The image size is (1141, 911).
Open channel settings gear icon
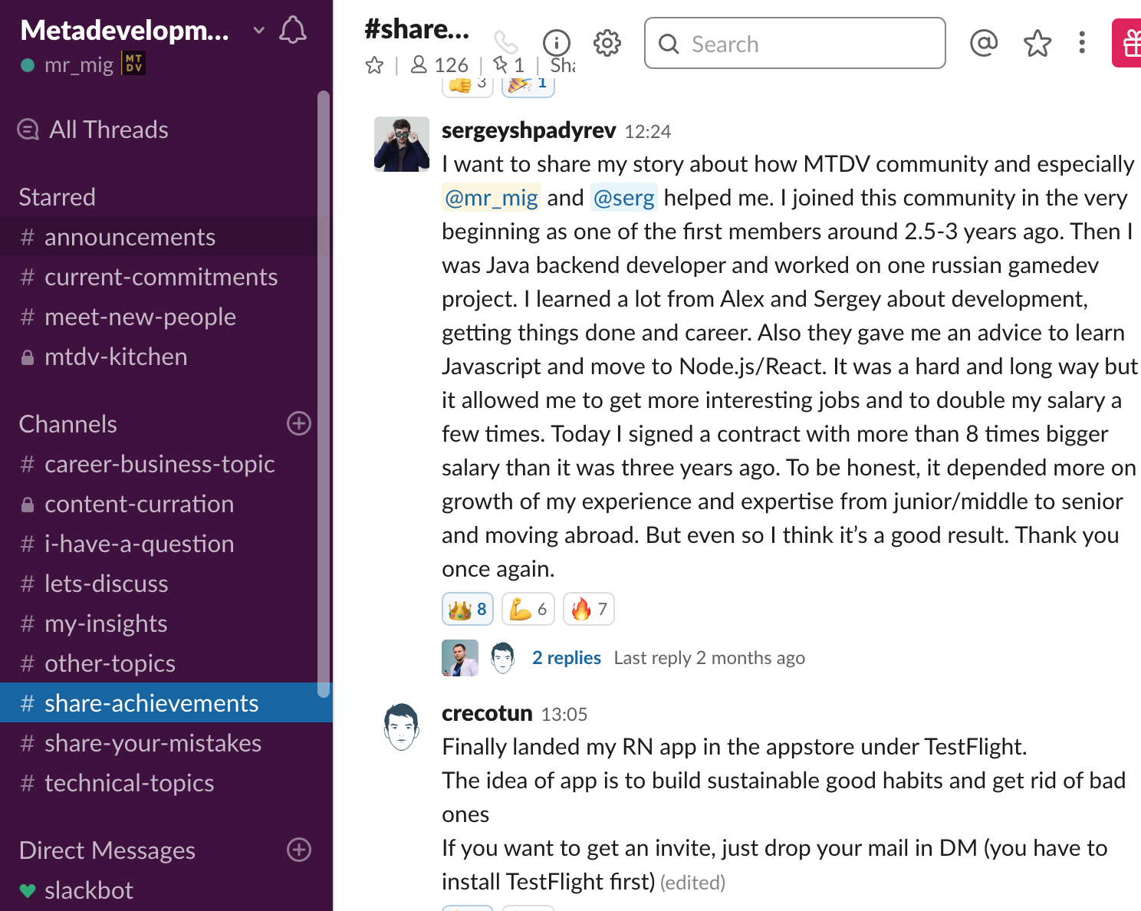607,43
